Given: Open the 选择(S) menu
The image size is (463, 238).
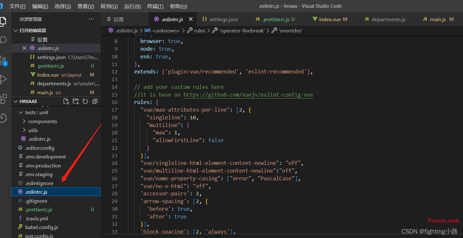Looking at the screenshot, I should 63,6.
